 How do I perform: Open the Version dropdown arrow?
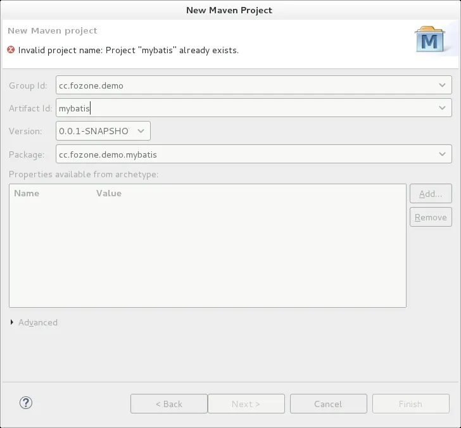click(x=141, y=131)
